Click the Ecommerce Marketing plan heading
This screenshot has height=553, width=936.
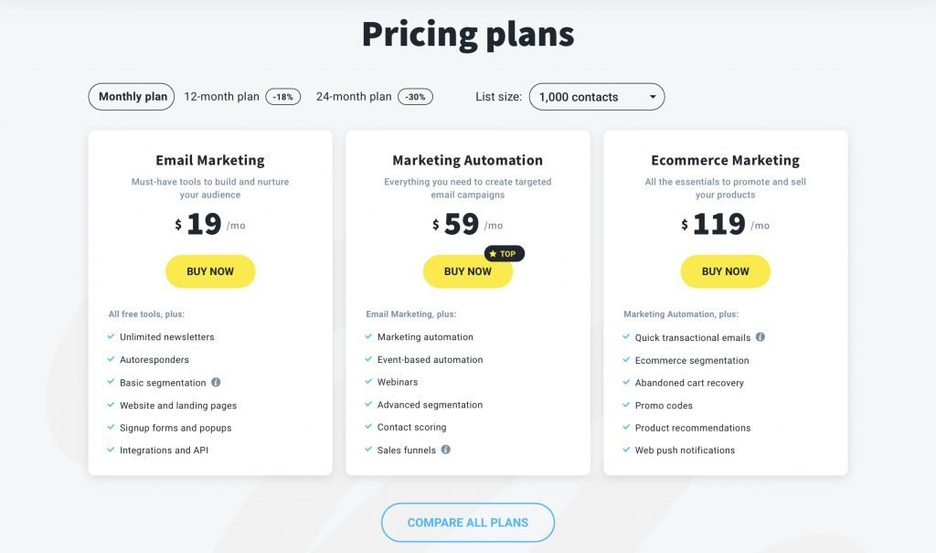tap(725, 160)
